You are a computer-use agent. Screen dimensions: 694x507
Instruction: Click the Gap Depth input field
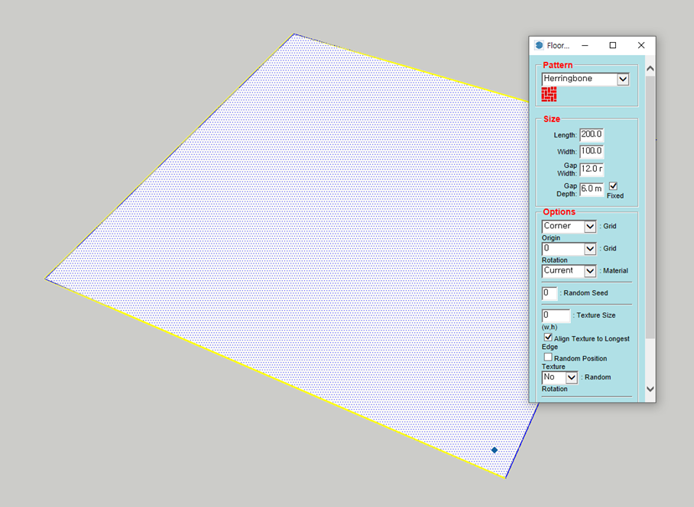pos(592,189)
